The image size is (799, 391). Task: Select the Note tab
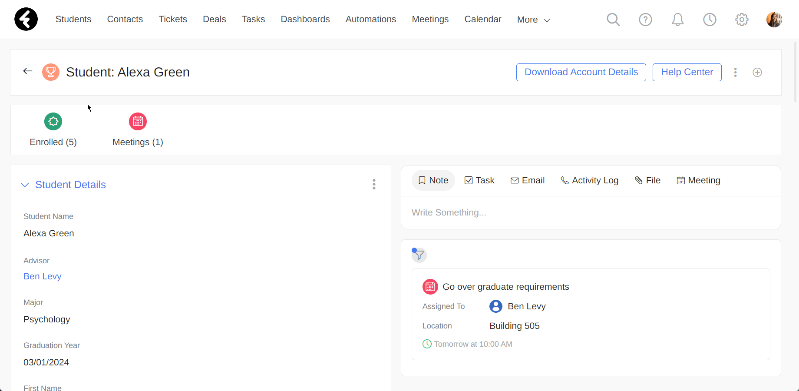point(433,180)
